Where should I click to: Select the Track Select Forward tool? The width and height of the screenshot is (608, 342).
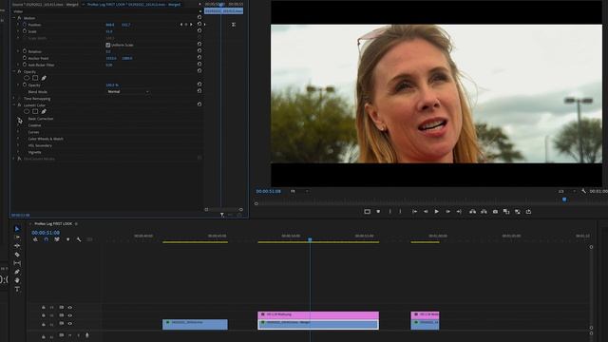17,237
